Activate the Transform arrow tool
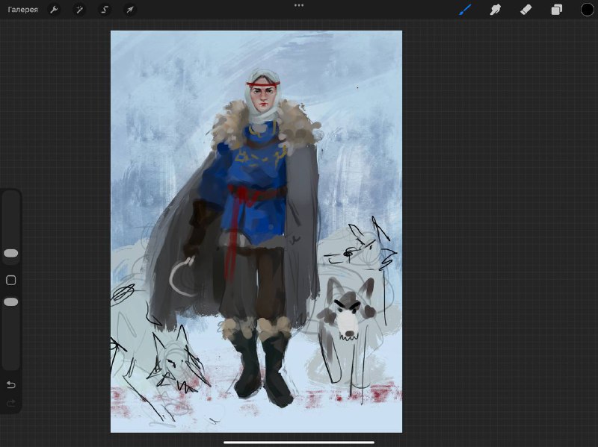 tap(130, 10)
